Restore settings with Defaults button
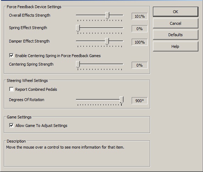 click(175, 35)
